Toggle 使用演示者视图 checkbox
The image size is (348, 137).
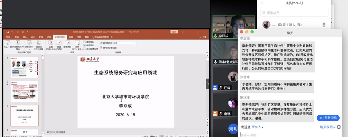click(101, 48)
